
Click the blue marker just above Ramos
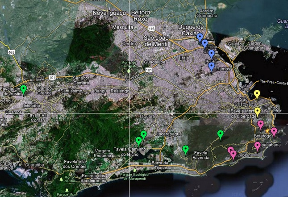(211, 67)
